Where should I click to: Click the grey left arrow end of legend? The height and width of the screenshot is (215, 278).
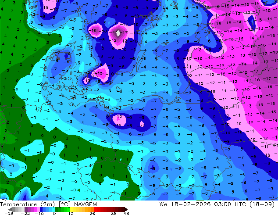click(x=10, y=209)
